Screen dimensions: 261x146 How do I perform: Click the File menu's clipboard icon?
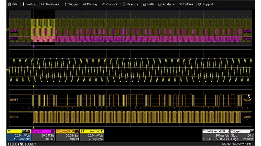pyautogui.click(x=9, y=4)
